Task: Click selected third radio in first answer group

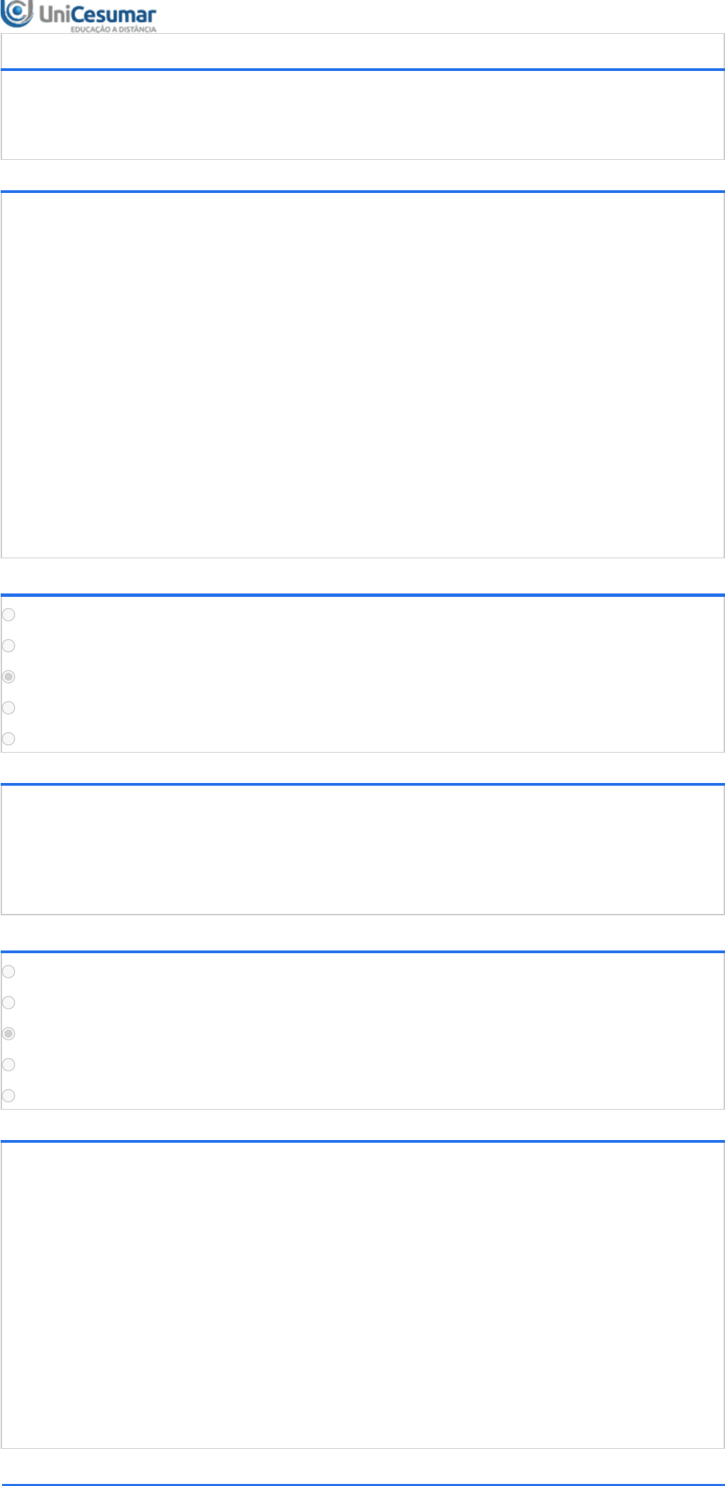Action: click(x=8, y=676)
